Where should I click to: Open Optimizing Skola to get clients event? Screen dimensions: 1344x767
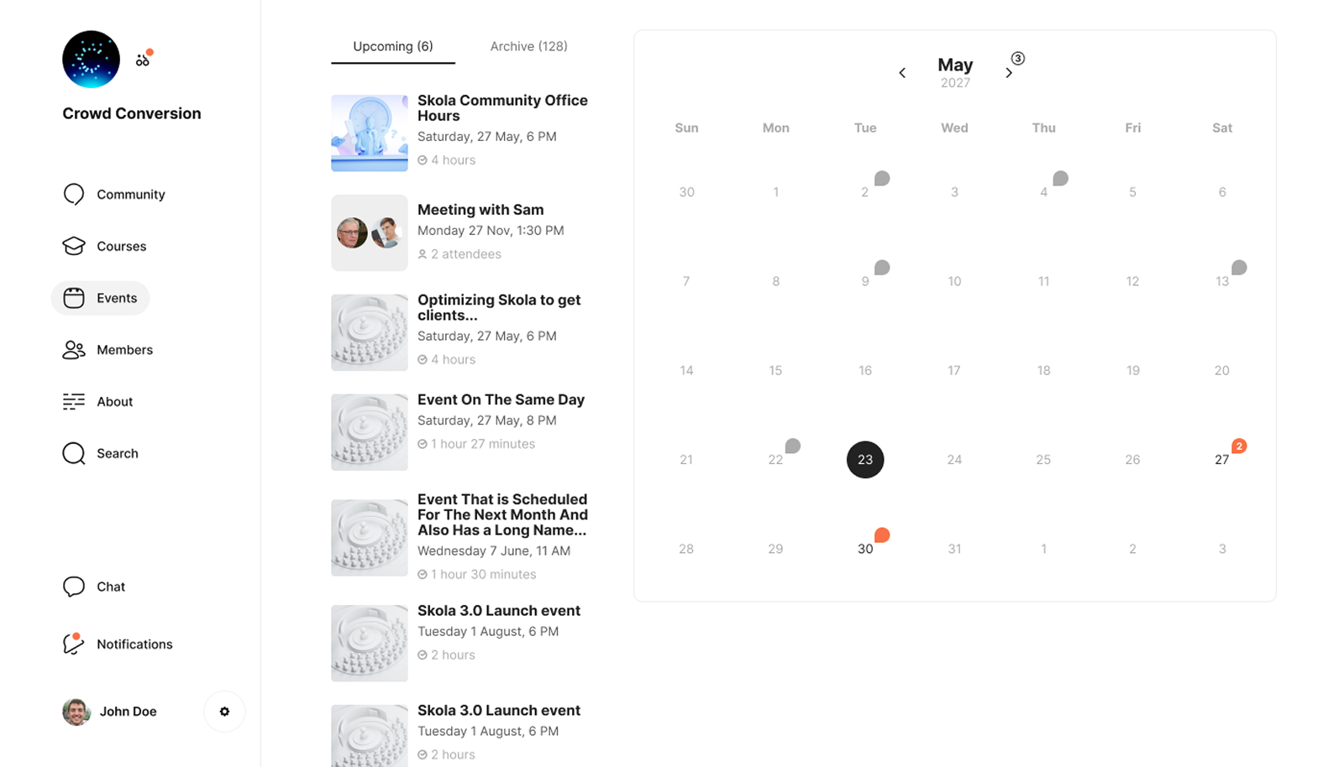tap(499, 307)
